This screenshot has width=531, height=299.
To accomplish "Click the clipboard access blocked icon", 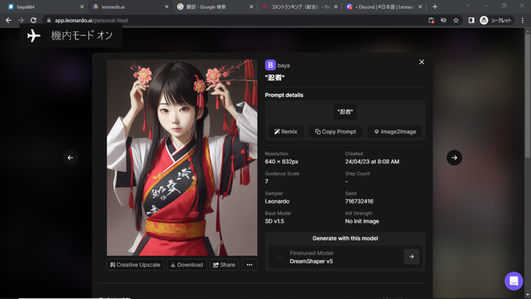I will coord(431,20).
